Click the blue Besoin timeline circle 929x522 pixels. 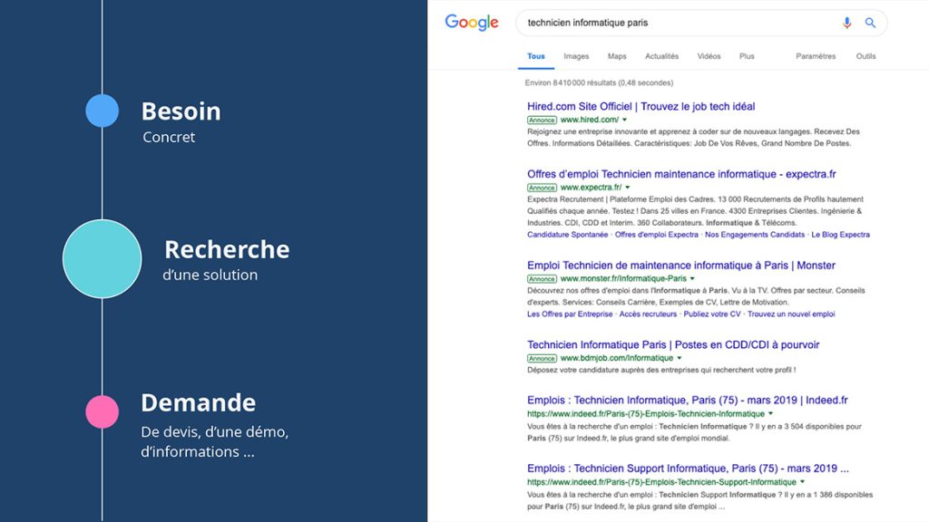click(102, 111)
